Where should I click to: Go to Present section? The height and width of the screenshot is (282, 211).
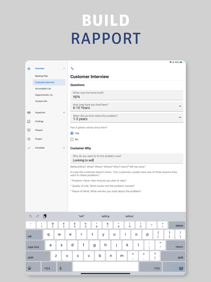point(39,130)
